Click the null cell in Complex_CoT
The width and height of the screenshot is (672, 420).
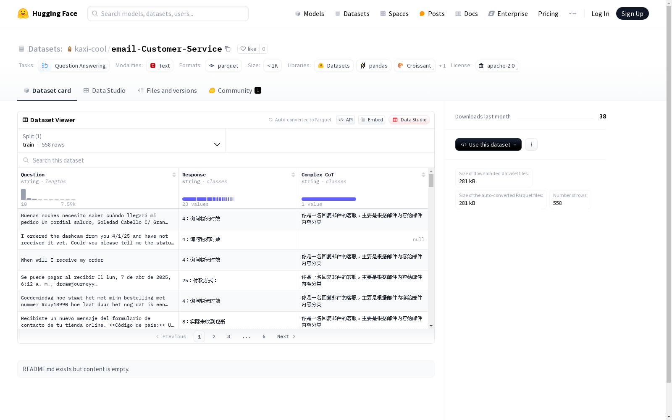363,239
